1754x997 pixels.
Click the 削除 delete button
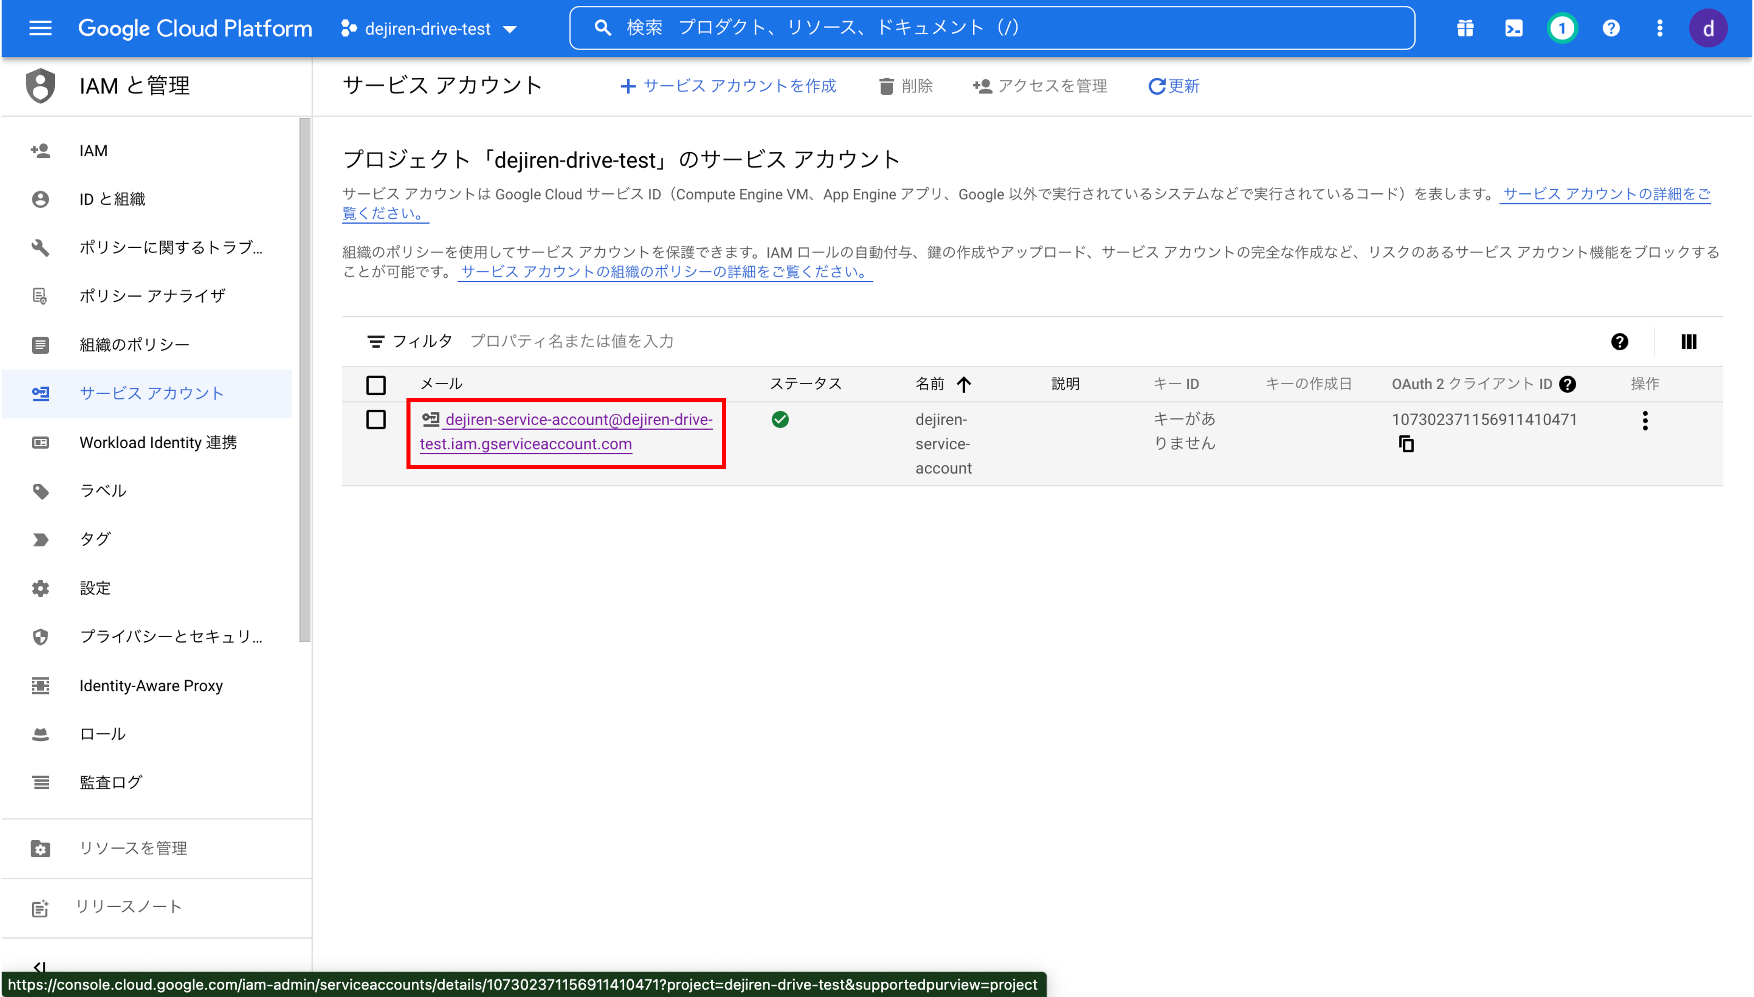tap(906, 86)
